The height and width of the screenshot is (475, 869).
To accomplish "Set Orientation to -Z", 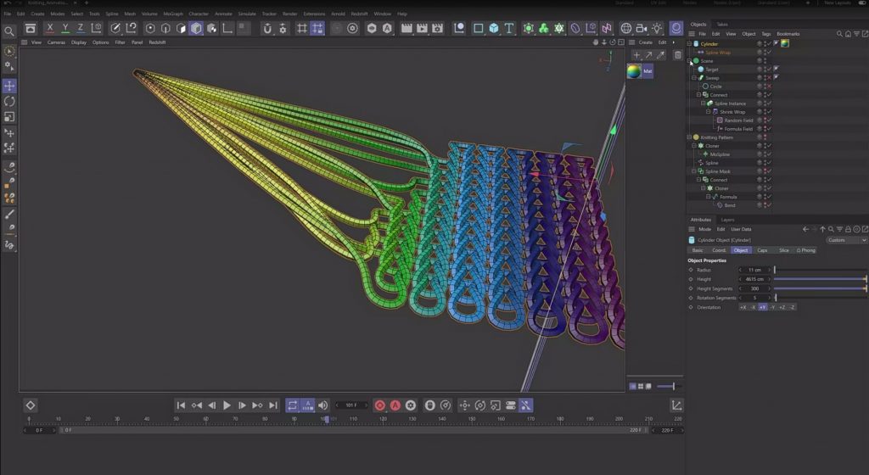I will tap(792, 307).
